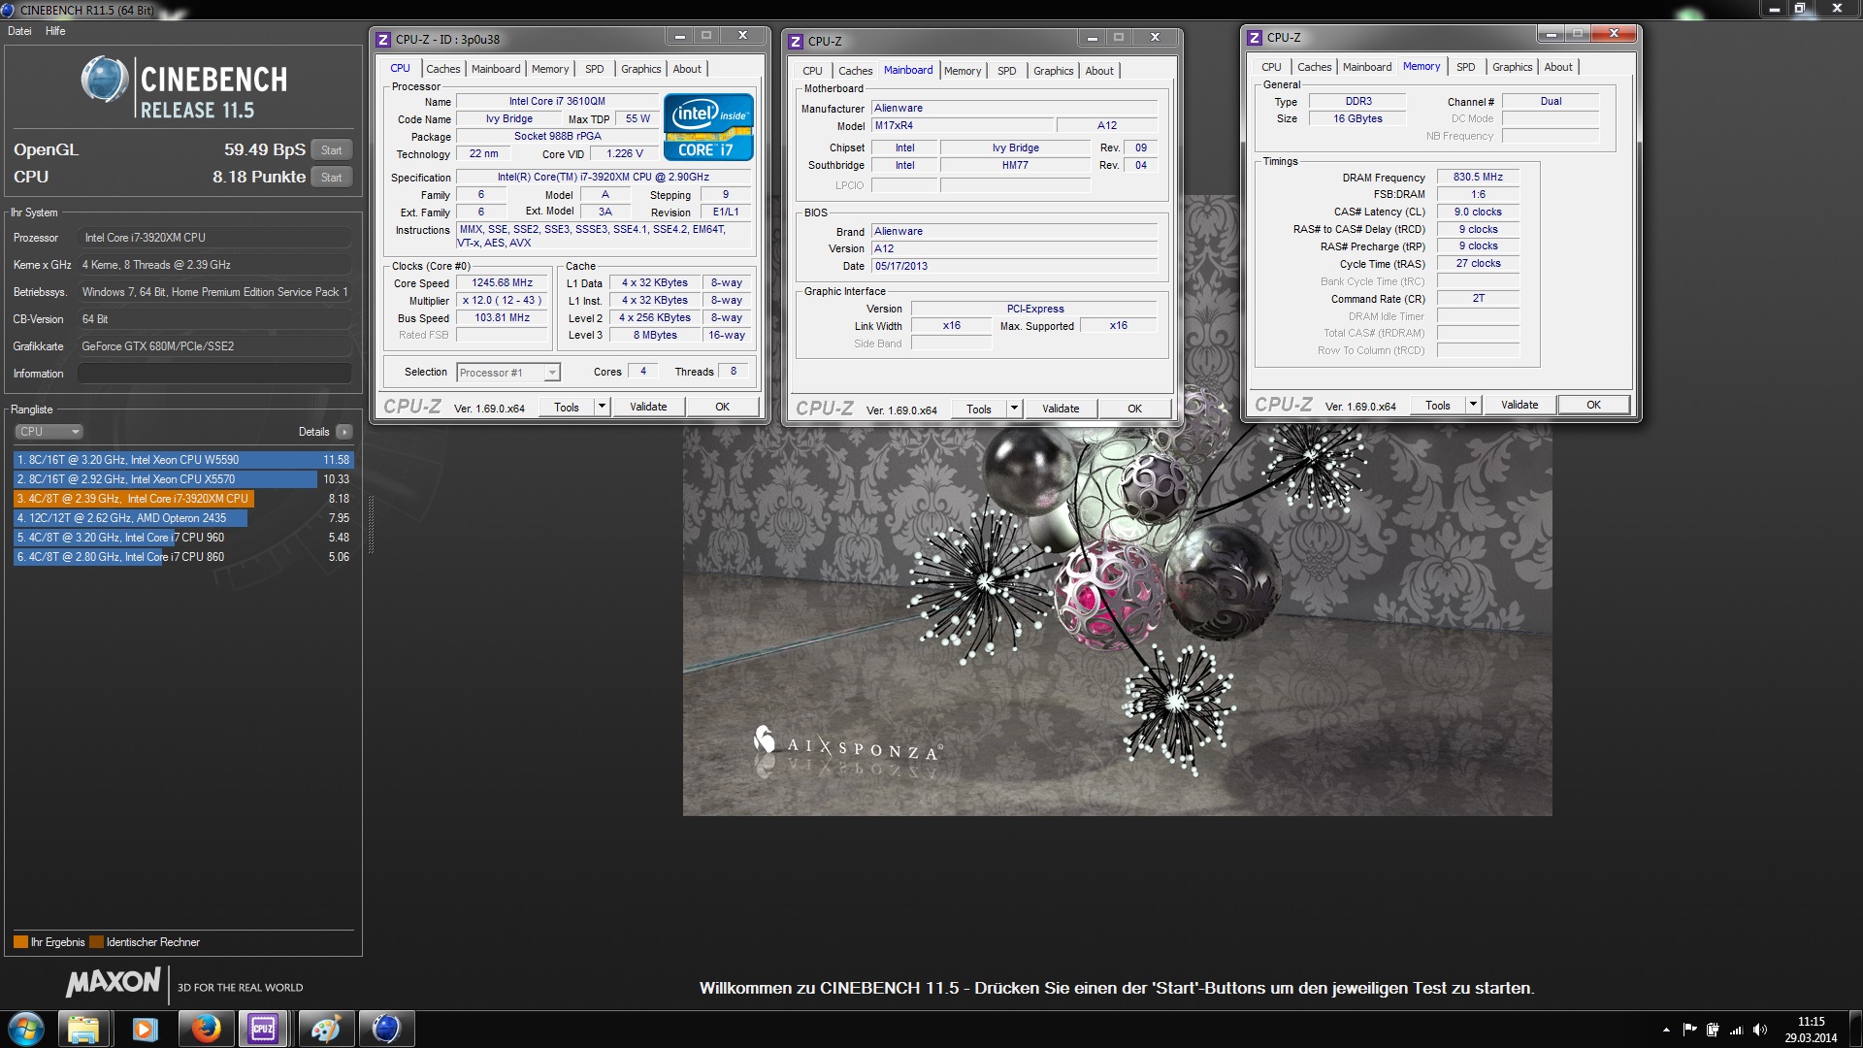Screen dimensions: 1863x1048
Task: Start the OpenGL benchmark
Action: (x=332, y=150)
